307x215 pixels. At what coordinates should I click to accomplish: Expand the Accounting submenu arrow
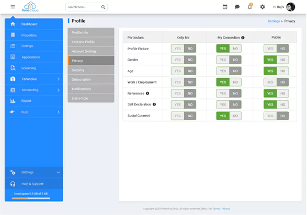[x=59, y=90]
